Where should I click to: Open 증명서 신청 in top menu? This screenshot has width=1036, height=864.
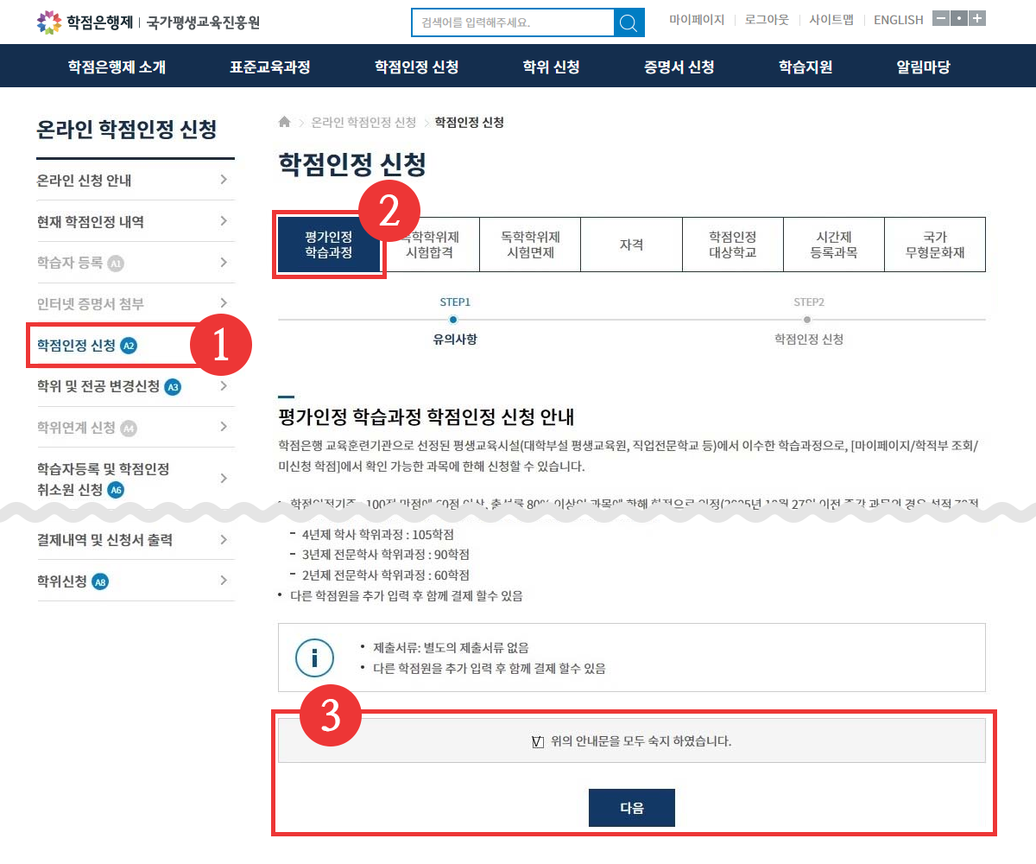[x=679, y=67]
